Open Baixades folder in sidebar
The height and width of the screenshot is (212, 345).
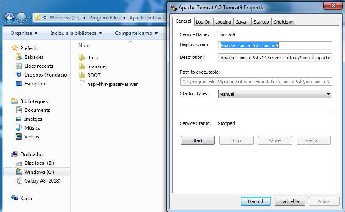19,57
